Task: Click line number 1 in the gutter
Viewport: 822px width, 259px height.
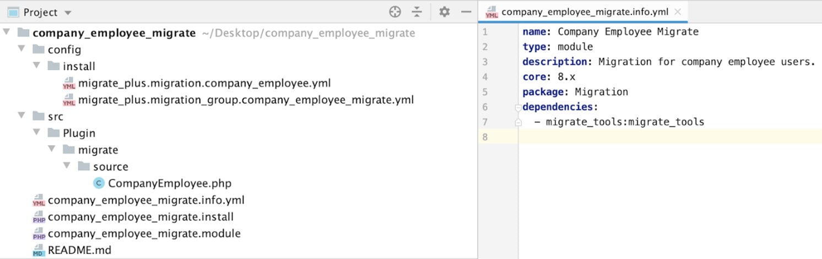Action: 485,32
